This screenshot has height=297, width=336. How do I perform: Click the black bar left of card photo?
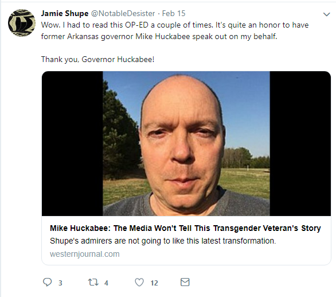(72, 144)
